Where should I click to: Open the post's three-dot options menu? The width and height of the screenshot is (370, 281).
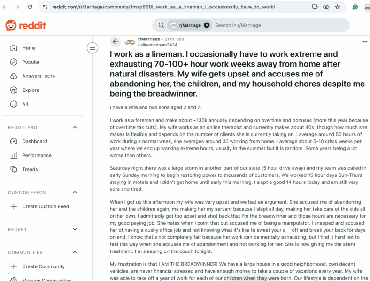(x=365, y=42)
